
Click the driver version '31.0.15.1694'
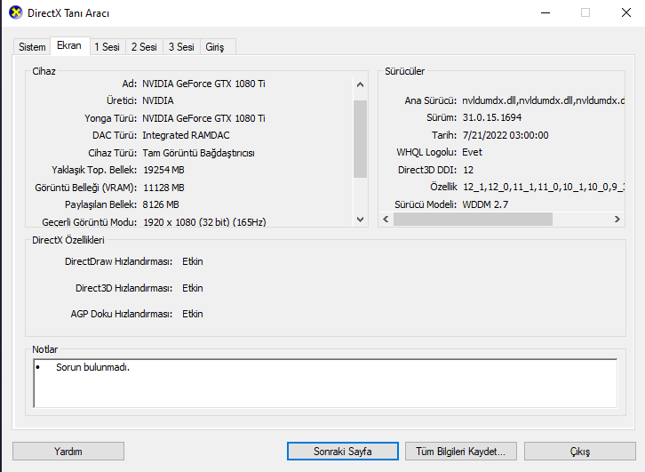[492, 117]
